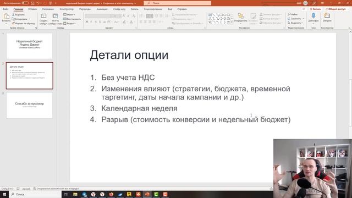Switch to the Анимация tab
The image size is (352, 198).
coord(102,9)
